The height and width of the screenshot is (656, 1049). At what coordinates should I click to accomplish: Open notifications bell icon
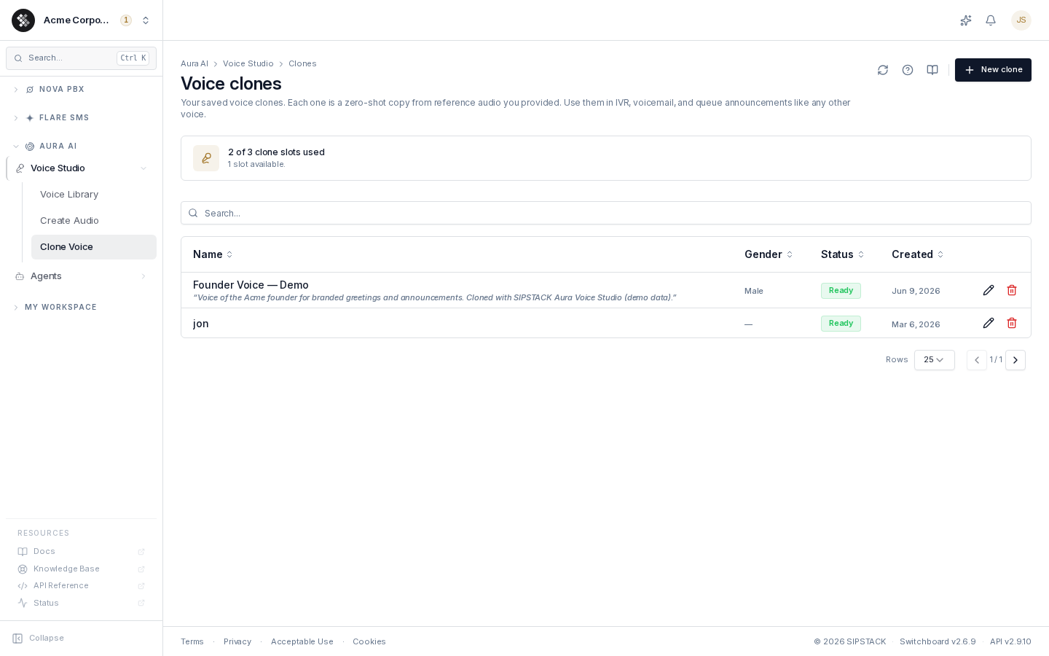point(991,20)
